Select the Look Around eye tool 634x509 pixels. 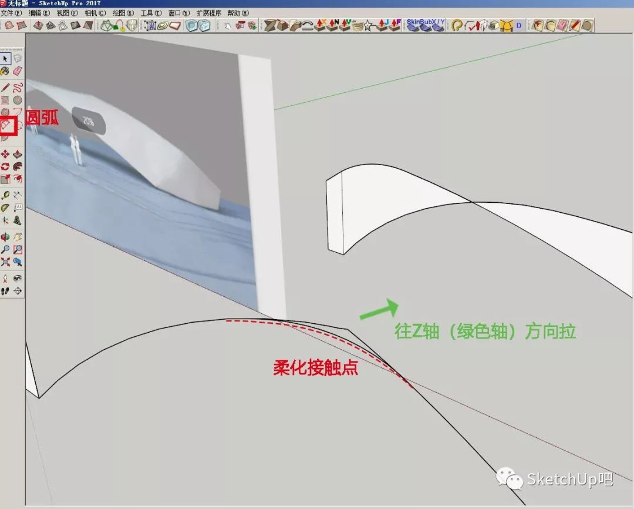[18, 278]
